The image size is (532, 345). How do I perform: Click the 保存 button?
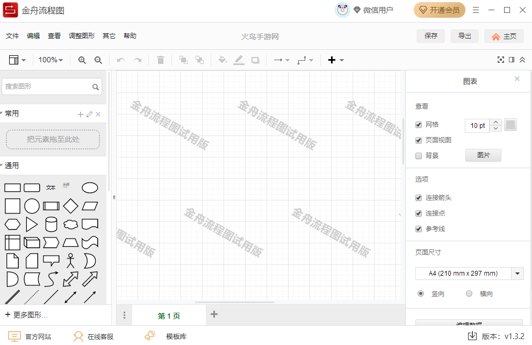[x=430, y=36]
